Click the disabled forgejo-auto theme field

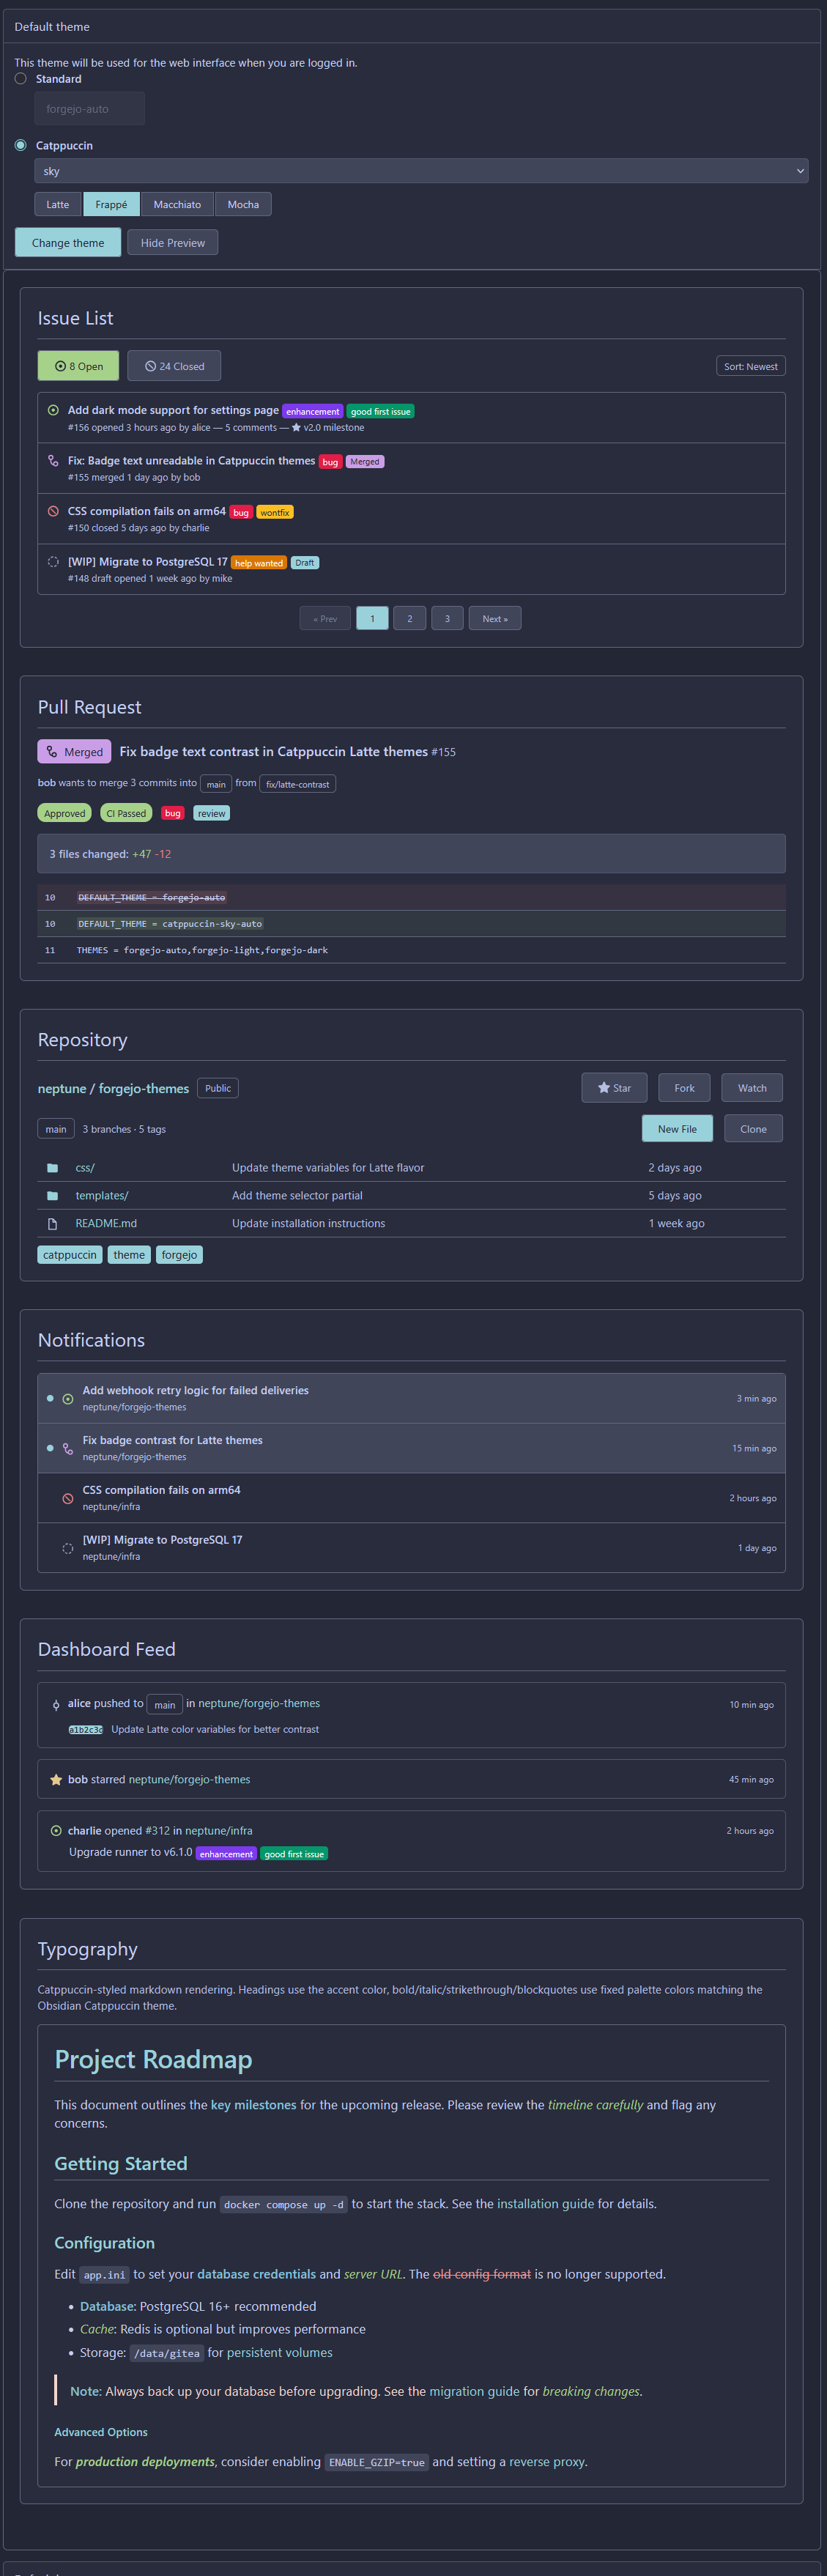coord(89,109)
